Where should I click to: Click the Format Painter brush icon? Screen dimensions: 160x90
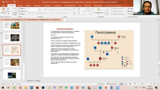pyautogui.click(x=8, y=14)
